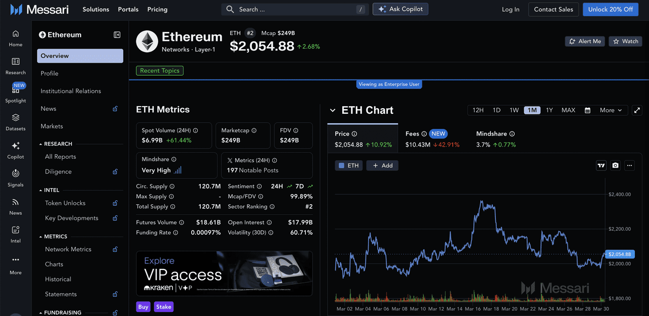Click the ETH blue color swatch
Viewport: 649px width, 316px height.
tap(341, 165)
